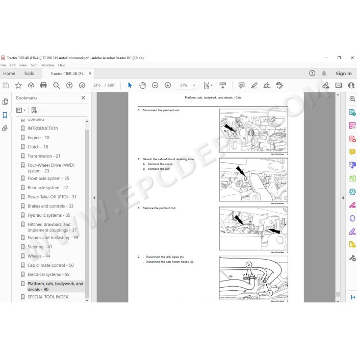This screenshot has height=357, width=357.
Task: Switch to the Home tab
Action: pyautogui.click(x=9, y=73)
